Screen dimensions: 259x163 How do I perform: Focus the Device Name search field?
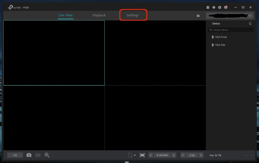pyautogui.click(x=231, y=30)
